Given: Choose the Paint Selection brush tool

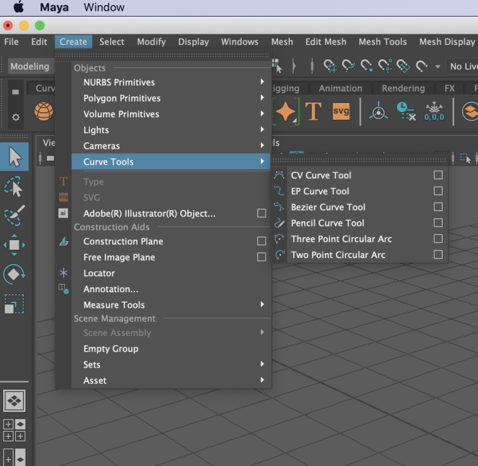Looking at the screenshot, I should coord(14,216).
